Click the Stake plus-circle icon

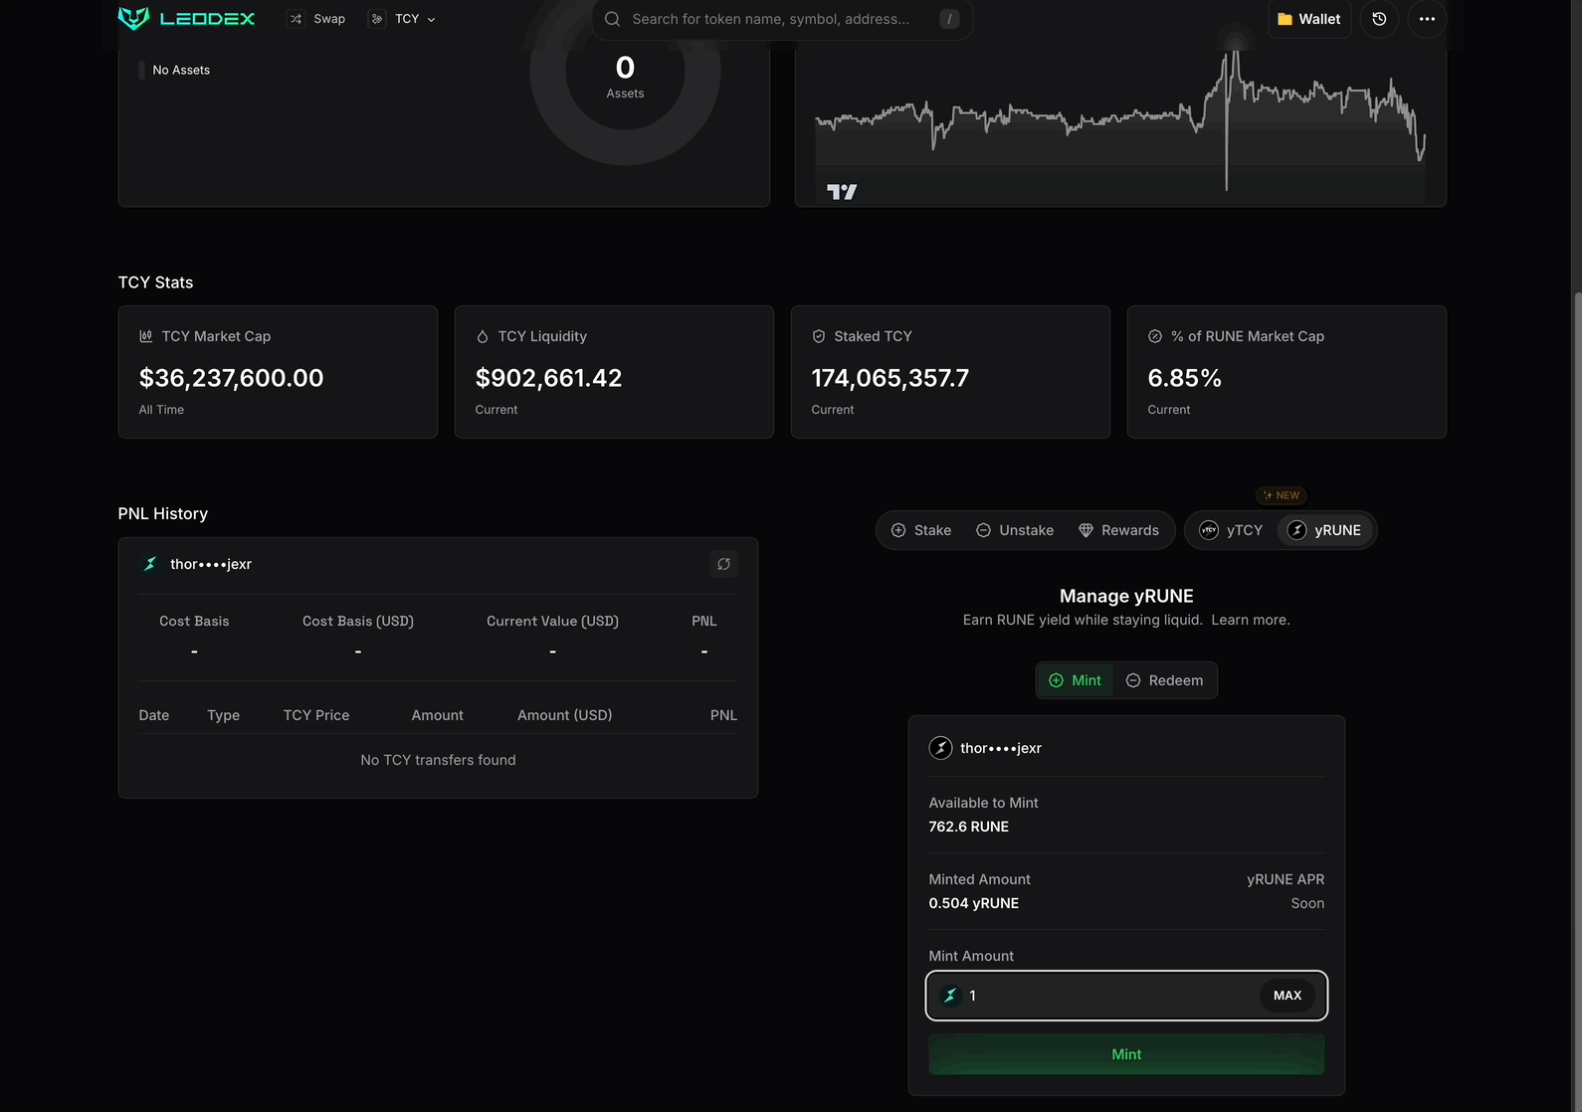coord(898,530)
